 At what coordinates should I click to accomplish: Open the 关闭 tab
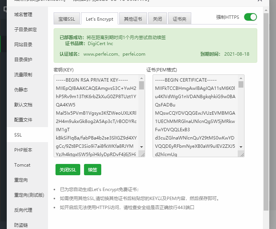pyautogui.click(x=157, y=18)
